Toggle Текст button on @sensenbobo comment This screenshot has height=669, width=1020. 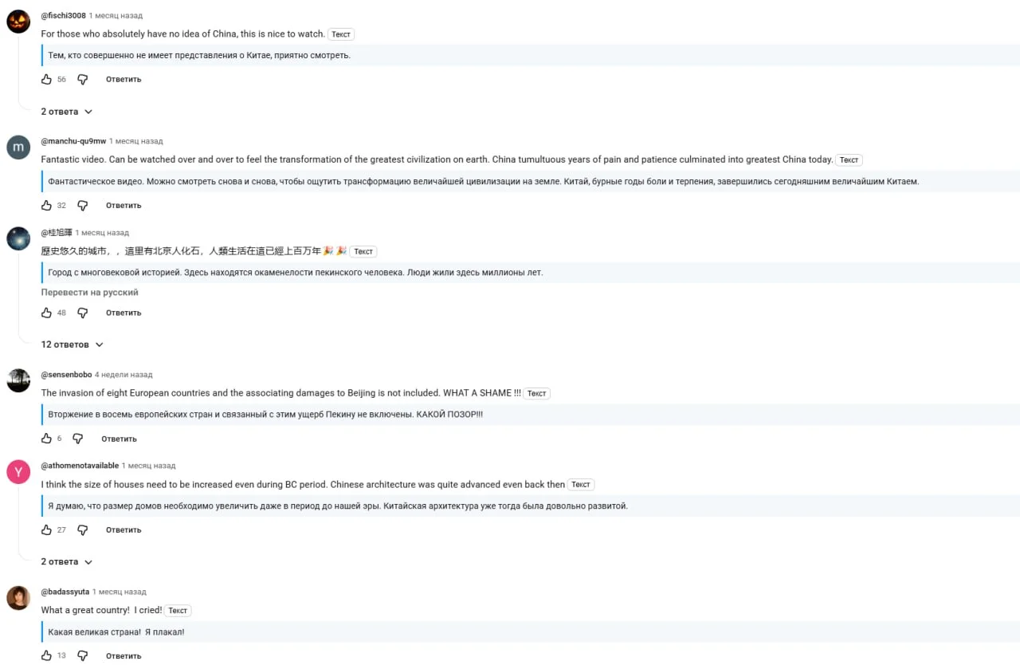pyautogui.click(x=537, y=394)
